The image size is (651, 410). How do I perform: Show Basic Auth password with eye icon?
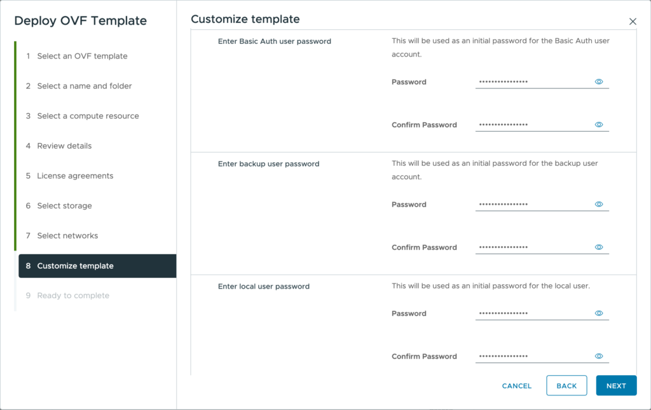click(x=598, y=82)
